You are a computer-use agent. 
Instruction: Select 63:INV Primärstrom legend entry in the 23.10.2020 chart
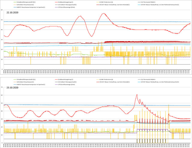pyautogui.click(x=105, y=79)
